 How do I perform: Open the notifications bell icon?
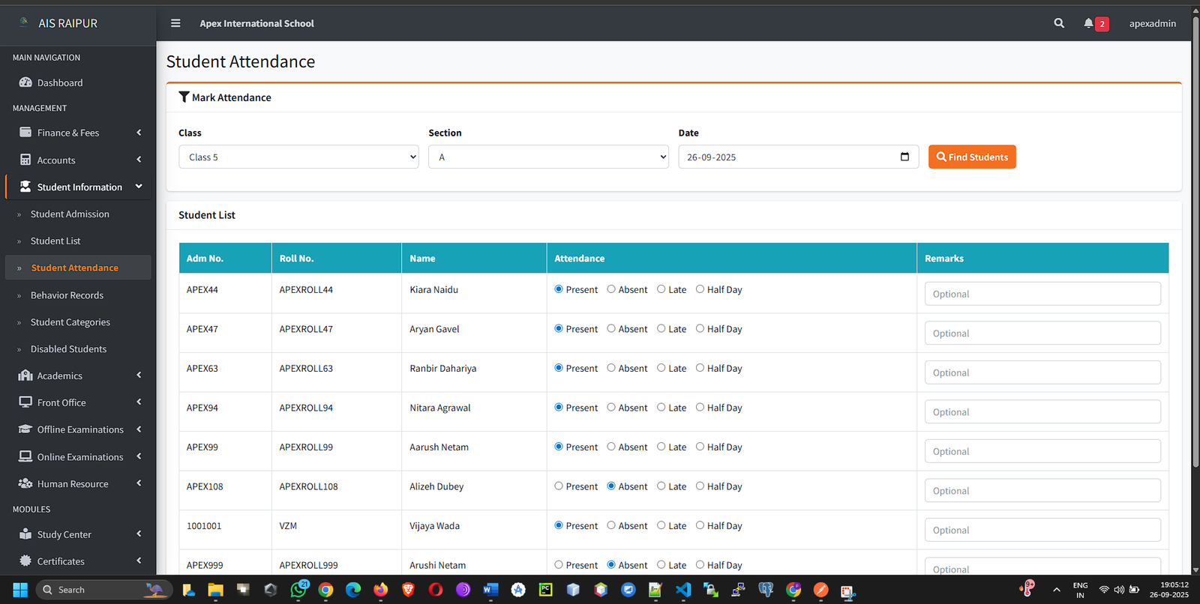point(1088,23)
